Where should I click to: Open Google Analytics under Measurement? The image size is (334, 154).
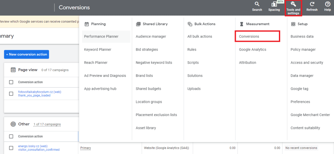(252, 50)
